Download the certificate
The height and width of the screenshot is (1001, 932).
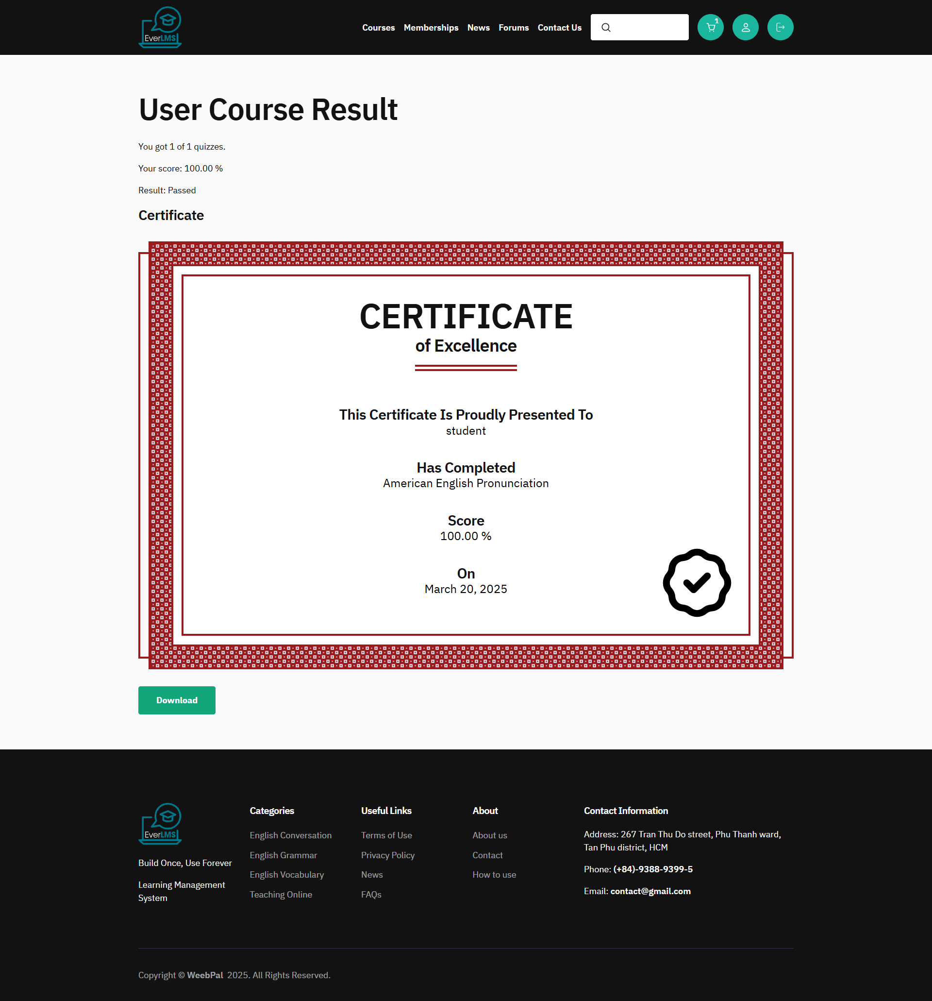tap(177, 700)
